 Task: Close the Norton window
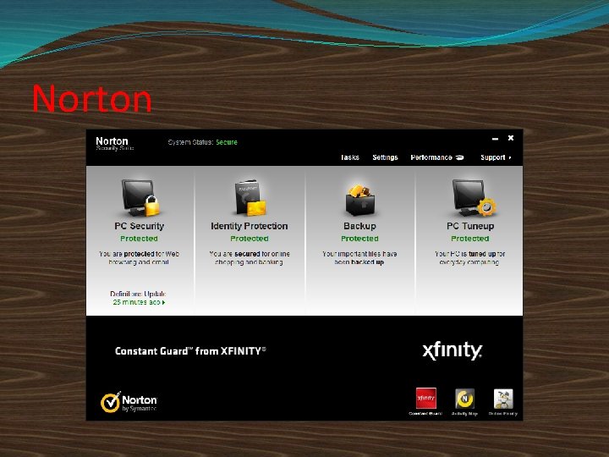[511, 138]
